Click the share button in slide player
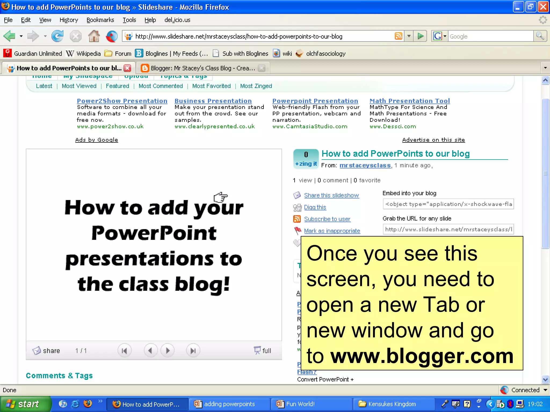550x412 pixels. pyautogui.click(x=46, y=351)
